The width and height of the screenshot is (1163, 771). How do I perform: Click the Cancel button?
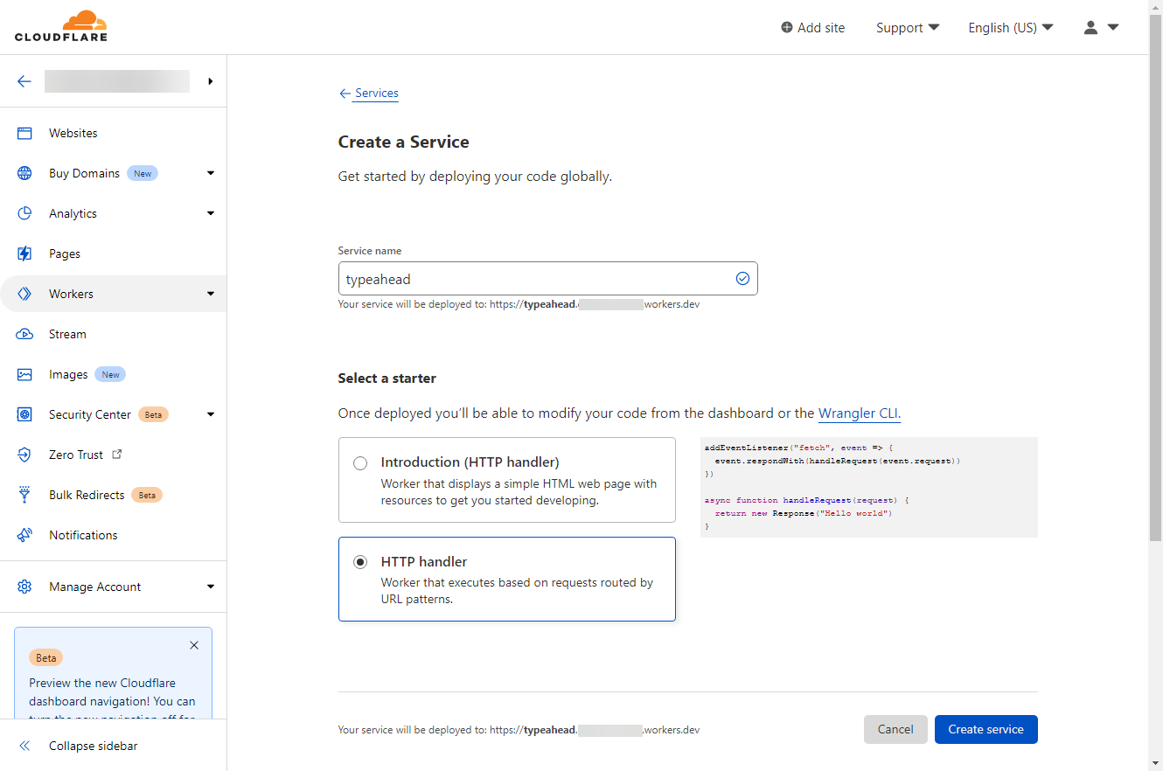895,729
